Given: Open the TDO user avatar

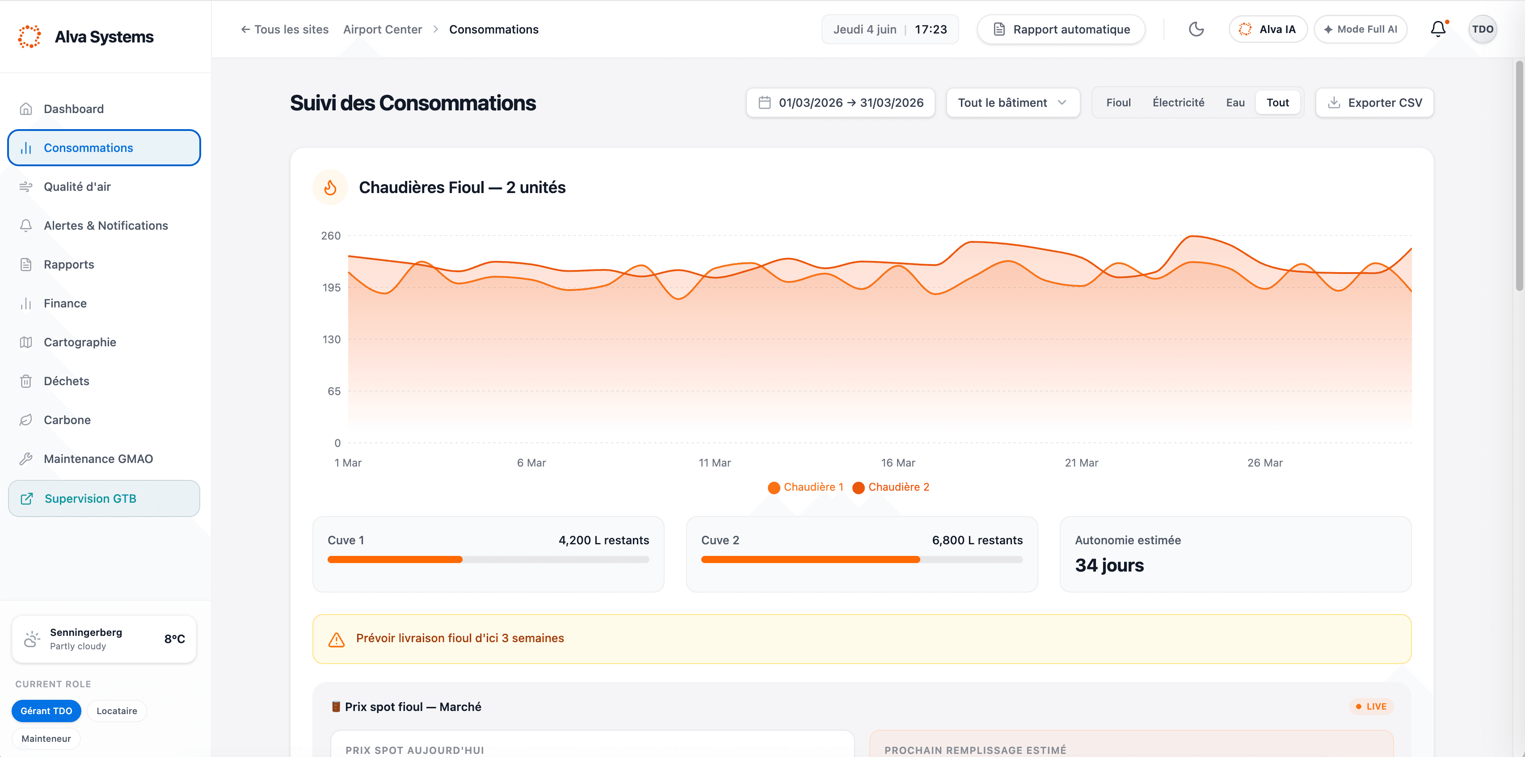Looking at the screenshot, I should click(x=1483, y=29).
